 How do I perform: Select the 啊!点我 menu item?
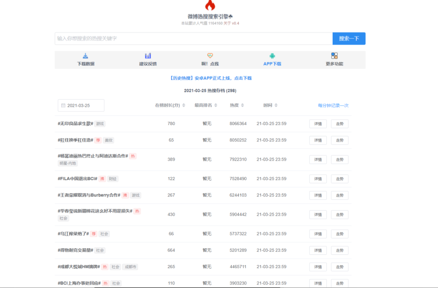(x=210, y=60)
